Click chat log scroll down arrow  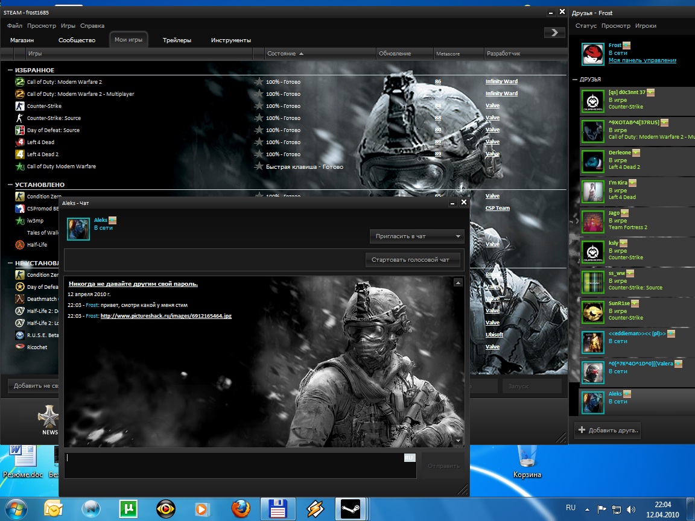pos(459,441)
